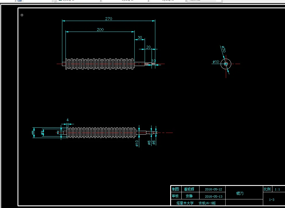285x208 pixels.
Task: Select the 塔里木大学 text
Action: [x=185, y=203]
